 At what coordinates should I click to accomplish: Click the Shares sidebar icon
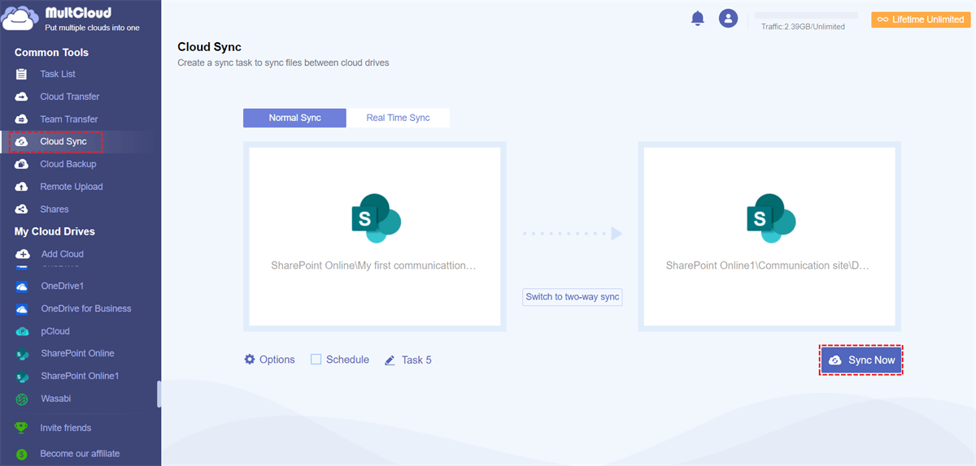[x=22, y=209]
